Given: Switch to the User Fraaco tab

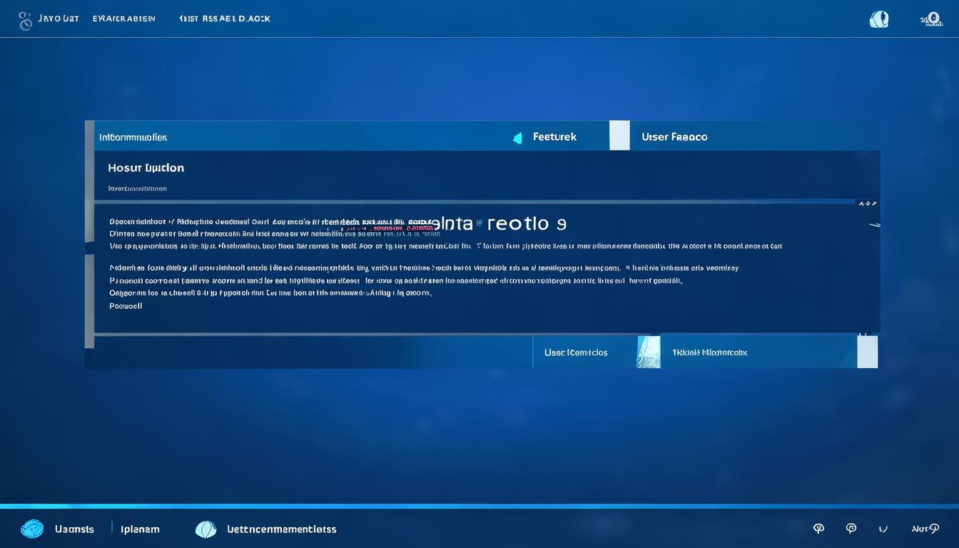Looking at the screenshot, I should 674,136.
